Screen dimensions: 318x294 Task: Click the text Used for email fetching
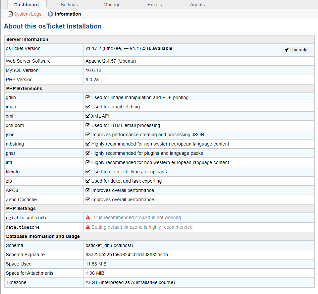[115, 107]
